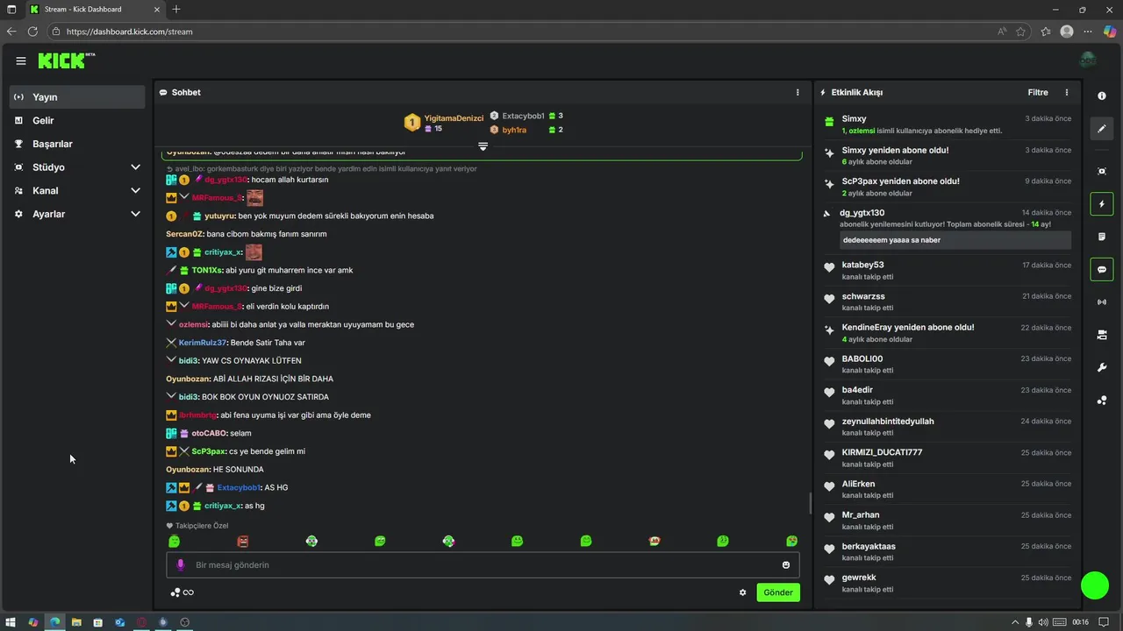Click dg_ygtx130 subscription renewal event
Viewport: 1123px width, 631px height.
(948, 228)
